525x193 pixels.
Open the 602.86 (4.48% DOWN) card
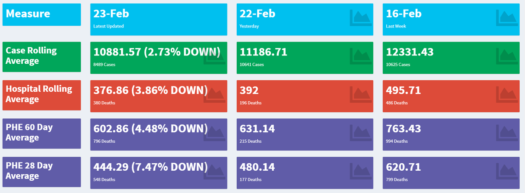pos(158,134)
